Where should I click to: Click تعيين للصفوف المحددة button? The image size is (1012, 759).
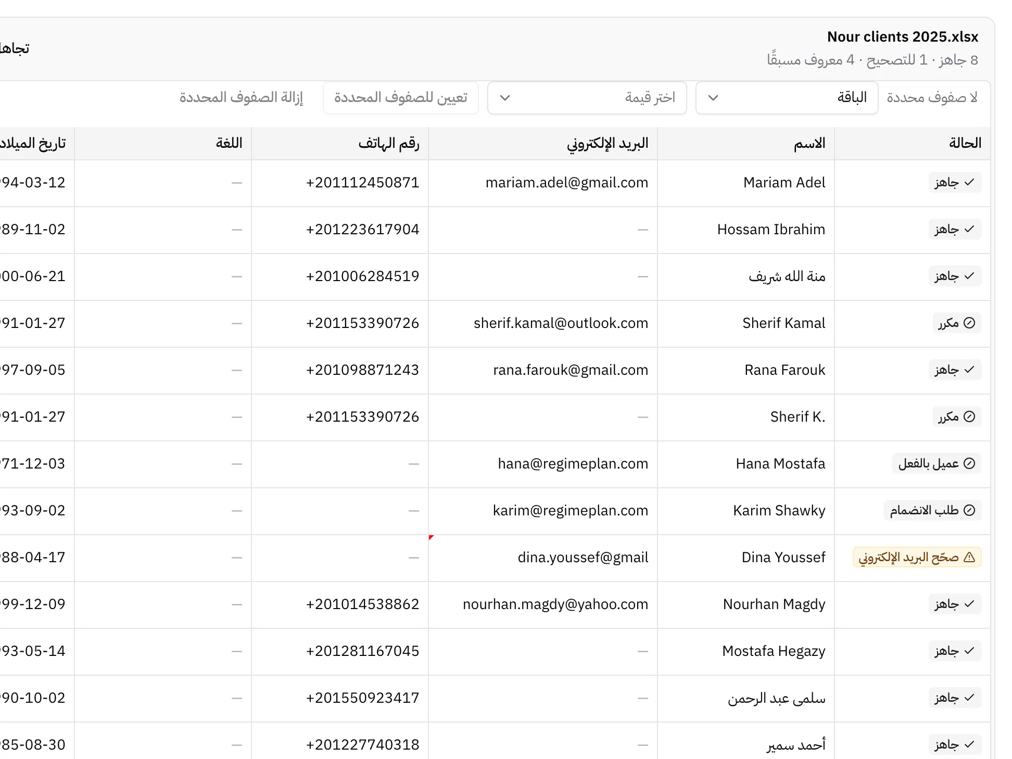point(401,98)
